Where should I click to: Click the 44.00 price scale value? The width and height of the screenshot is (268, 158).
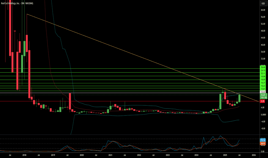pyautogui.click(x=263, y=38)
